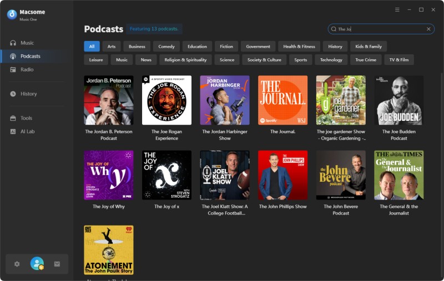Minimize the Macsome window
This screenshot has width=444, height=281.
tap(409, 9)
